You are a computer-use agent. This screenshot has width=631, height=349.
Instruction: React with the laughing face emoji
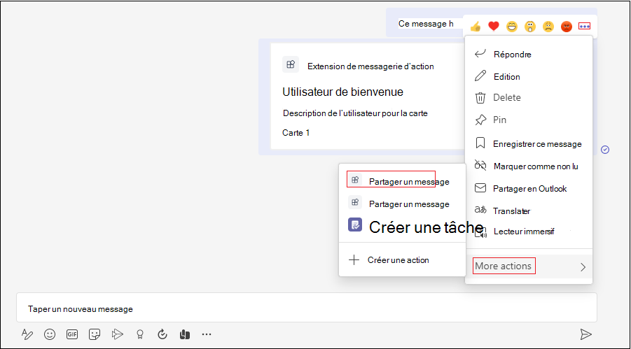point(512,27)
